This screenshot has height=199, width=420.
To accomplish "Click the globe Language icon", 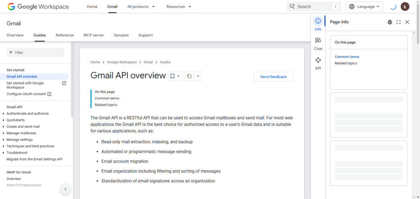I will click(352, 7).
